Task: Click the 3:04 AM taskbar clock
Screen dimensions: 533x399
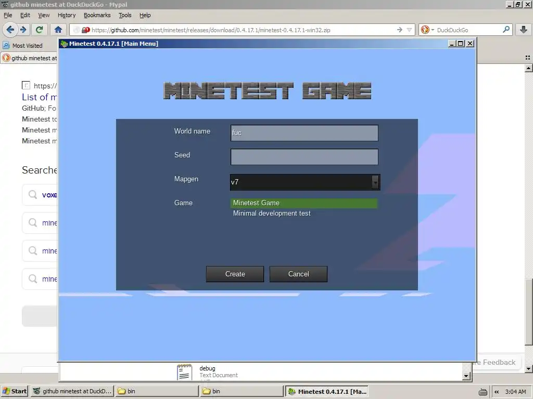Action: point(516,392)
